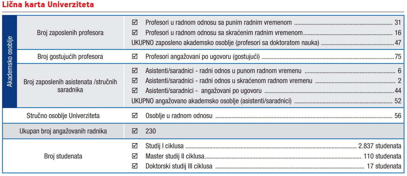Tick checkbox for professors with full-time employment
The width and height of the screenshot is (407, 176).
pos(135,22)
